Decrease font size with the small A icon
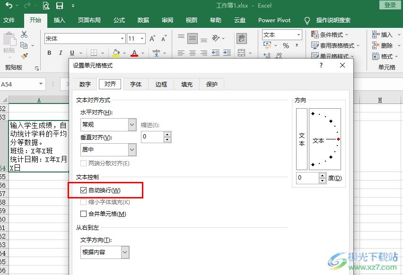 [164, 39]
